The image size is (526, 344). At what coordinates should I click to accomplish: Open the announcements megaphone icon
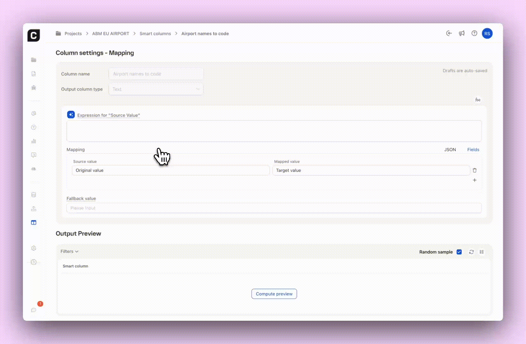coord(461,33)
